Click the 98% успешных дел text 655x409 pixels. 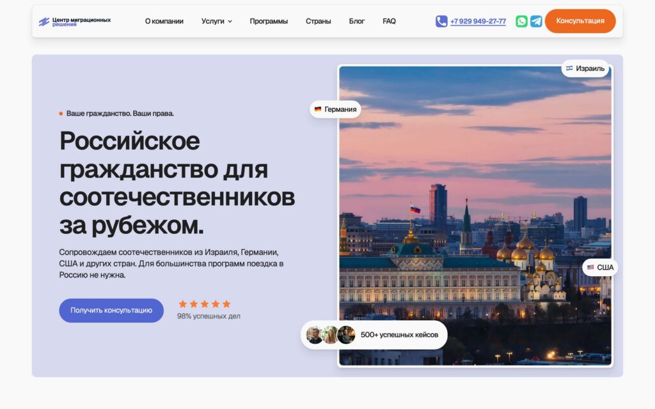[209, 316]
